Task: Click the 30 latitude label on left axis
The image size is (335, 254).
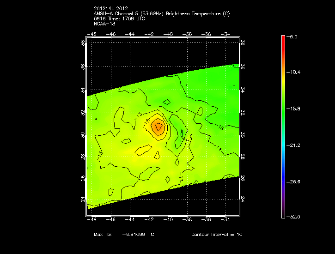Action: [x=83, y=135]
